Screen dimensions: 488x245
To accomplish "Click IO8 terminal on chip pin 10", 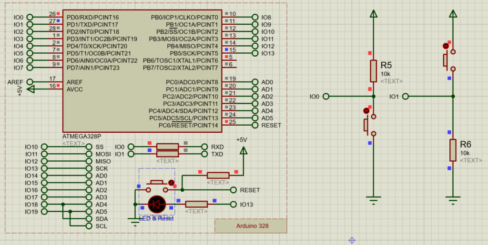I will [x=255, y=17].
